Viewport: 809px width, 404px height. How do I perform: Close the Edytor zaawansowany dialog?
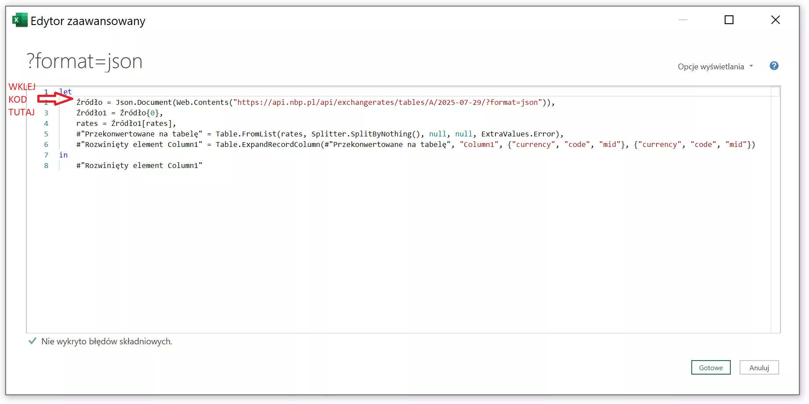point(775,20)
